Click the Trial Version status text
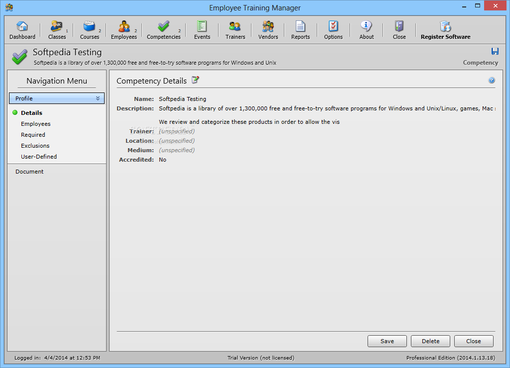Screen dimensions: 510x368 260,358
